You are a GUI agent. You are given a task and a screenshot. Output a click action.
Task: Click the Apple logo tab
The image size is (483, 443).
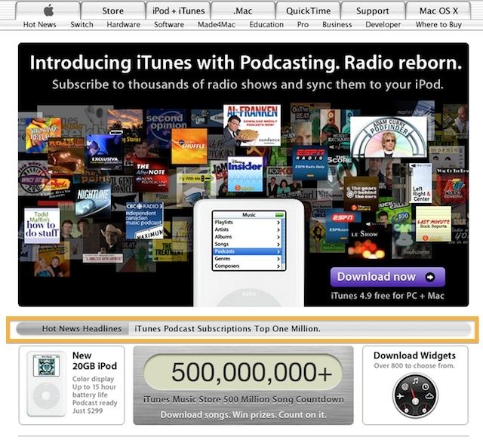pos(48,11)
